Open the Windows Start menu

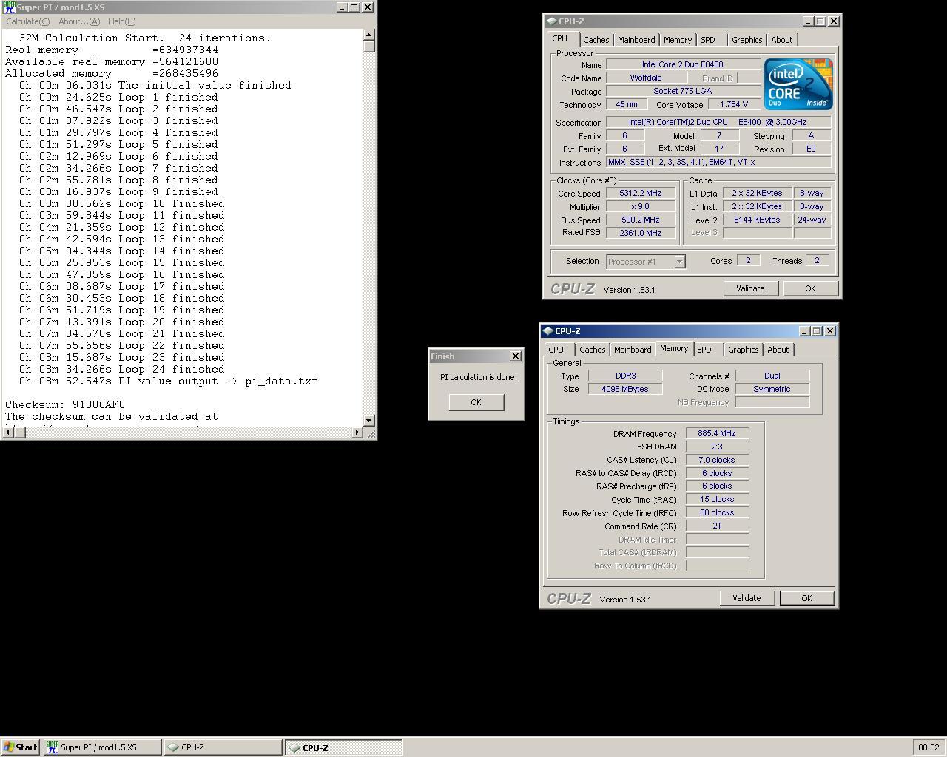pyautogui.click(x=21, y=747)
